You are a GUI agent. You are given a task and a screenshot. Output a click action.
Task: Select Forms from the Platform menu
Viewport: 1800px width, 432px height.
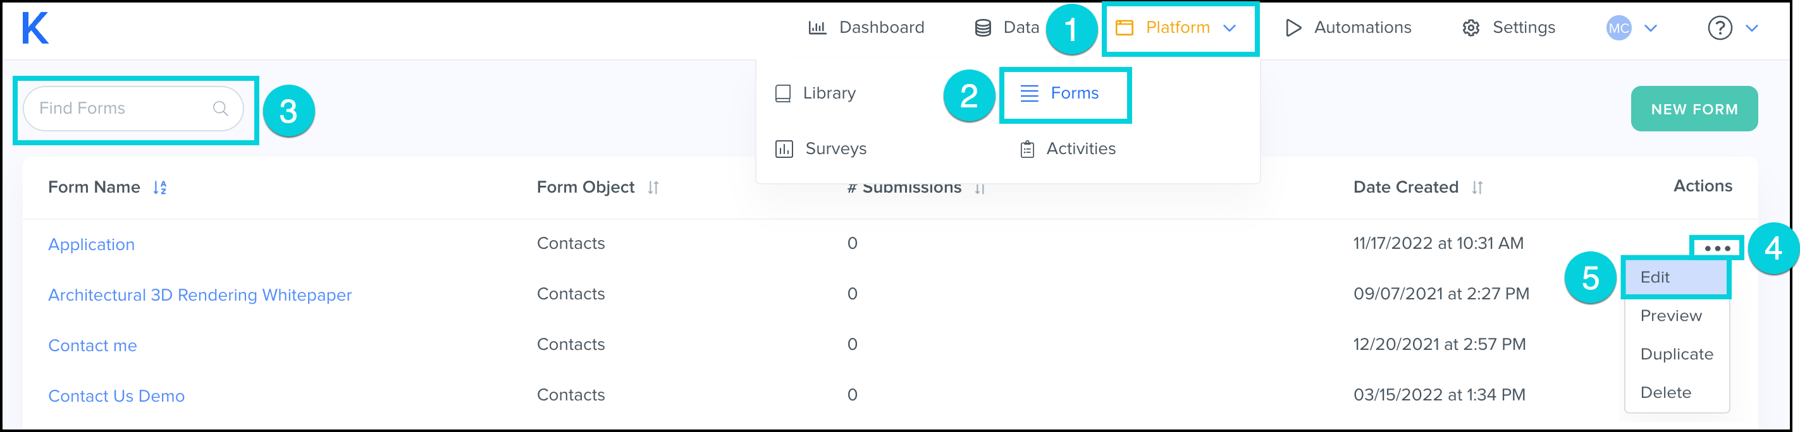(1064, 93)
